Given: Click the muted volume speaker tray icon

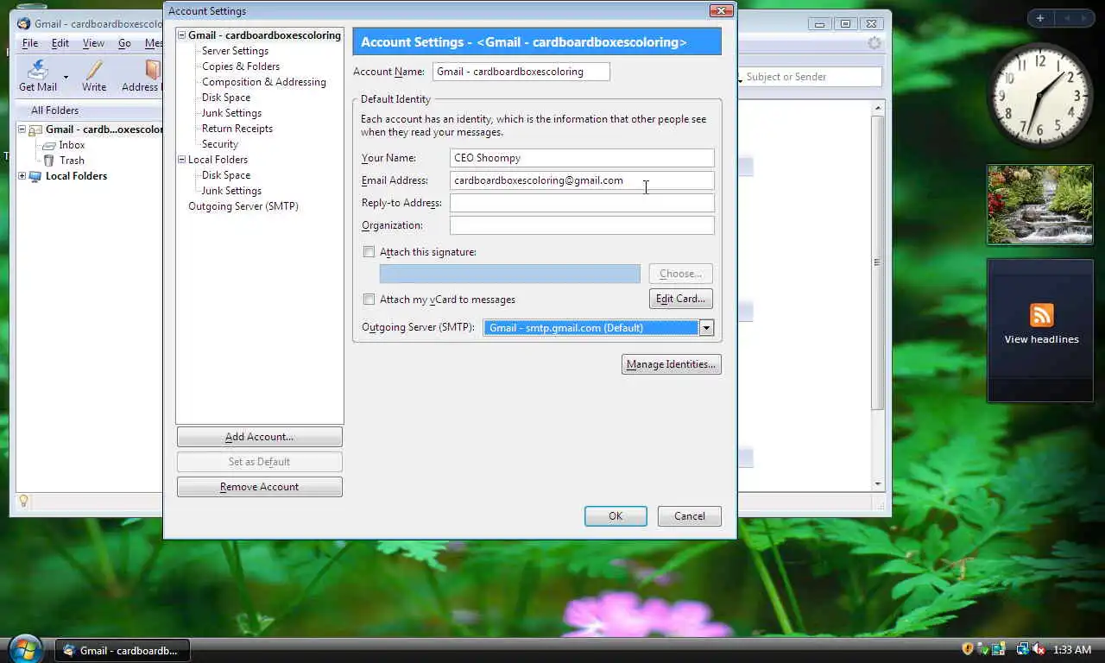Looking at the screenshot, I should pyautogui.click(x=1039, y=649).
